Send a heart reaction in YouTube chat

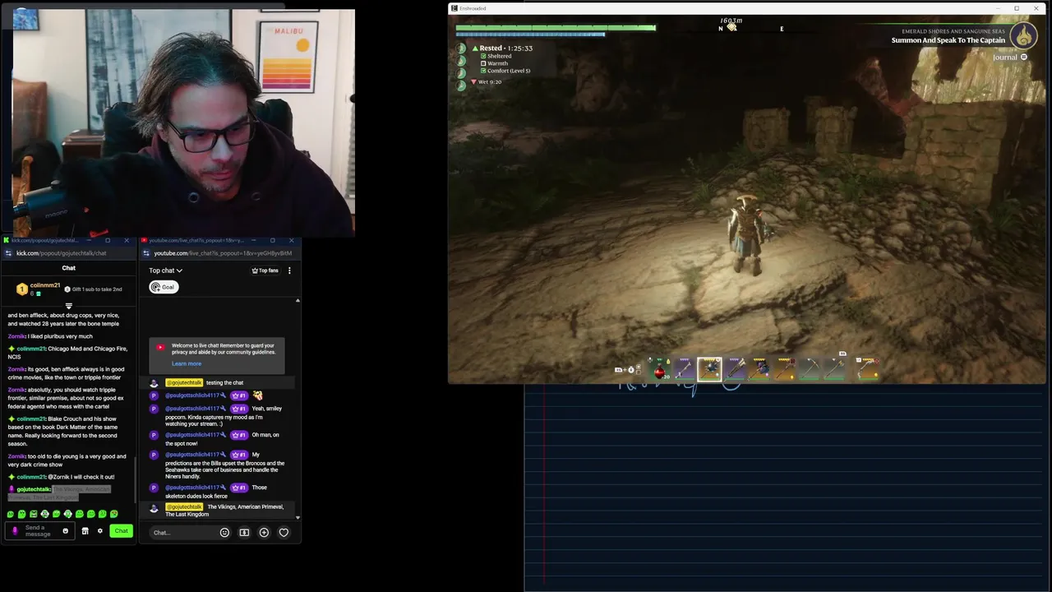click(x=284, y=533)
